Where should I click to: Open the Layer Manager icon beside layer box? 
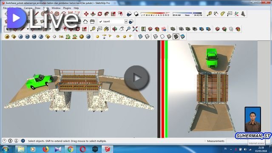click(131, 22)
